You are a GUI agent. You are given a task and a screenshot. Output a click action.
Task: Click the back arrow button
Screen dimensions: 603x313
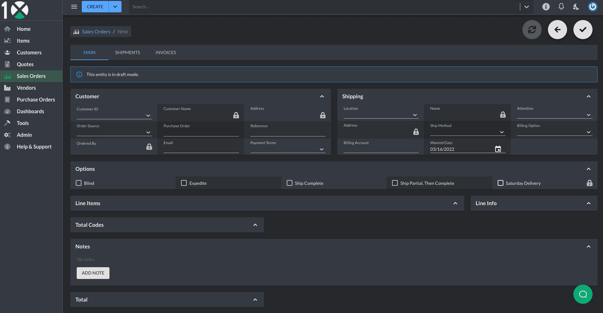pyautogui.click(x=557, y=30)
